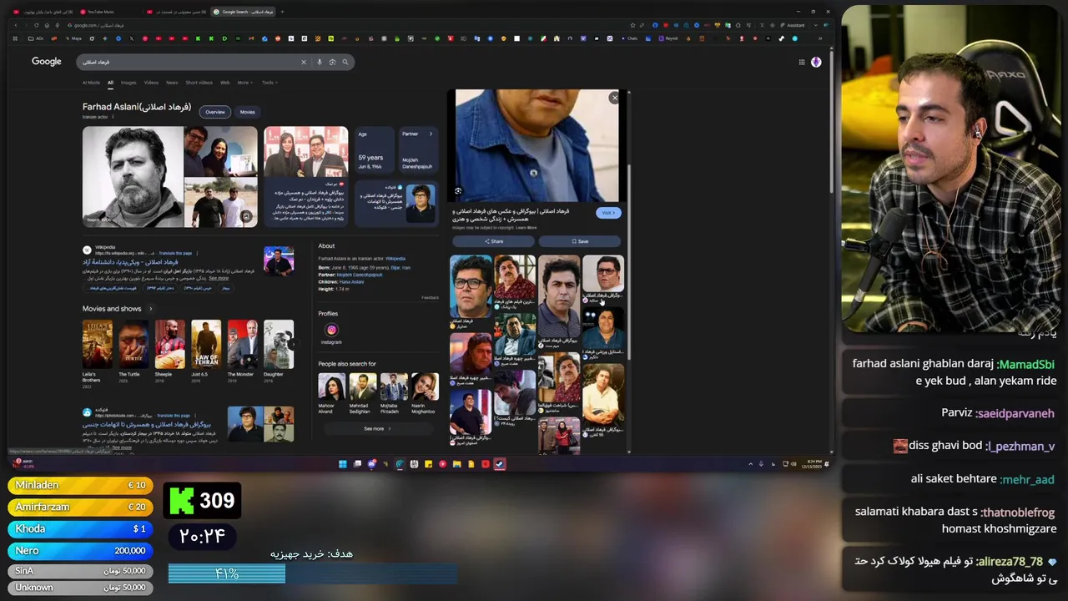Screen dimensions: 1068x601
Task: Click the Age 59 years card
Action: 374,150
